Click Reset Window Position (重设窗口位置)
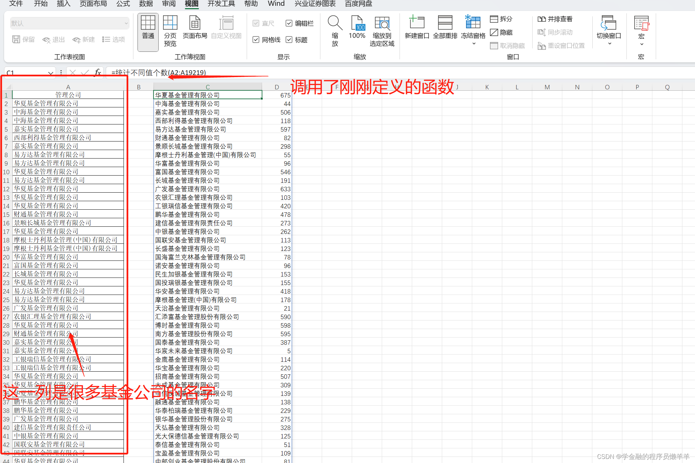Image resolution: width=695 pixels, height=463 pixels. (x=561, y=46)
